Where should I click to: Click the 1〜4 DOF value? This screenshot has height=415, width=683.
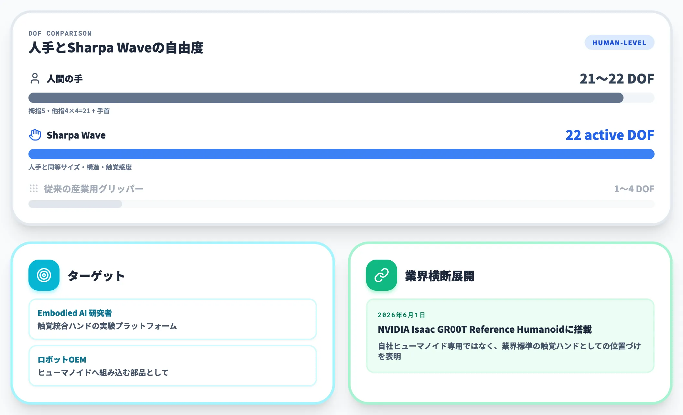point(634,189)
